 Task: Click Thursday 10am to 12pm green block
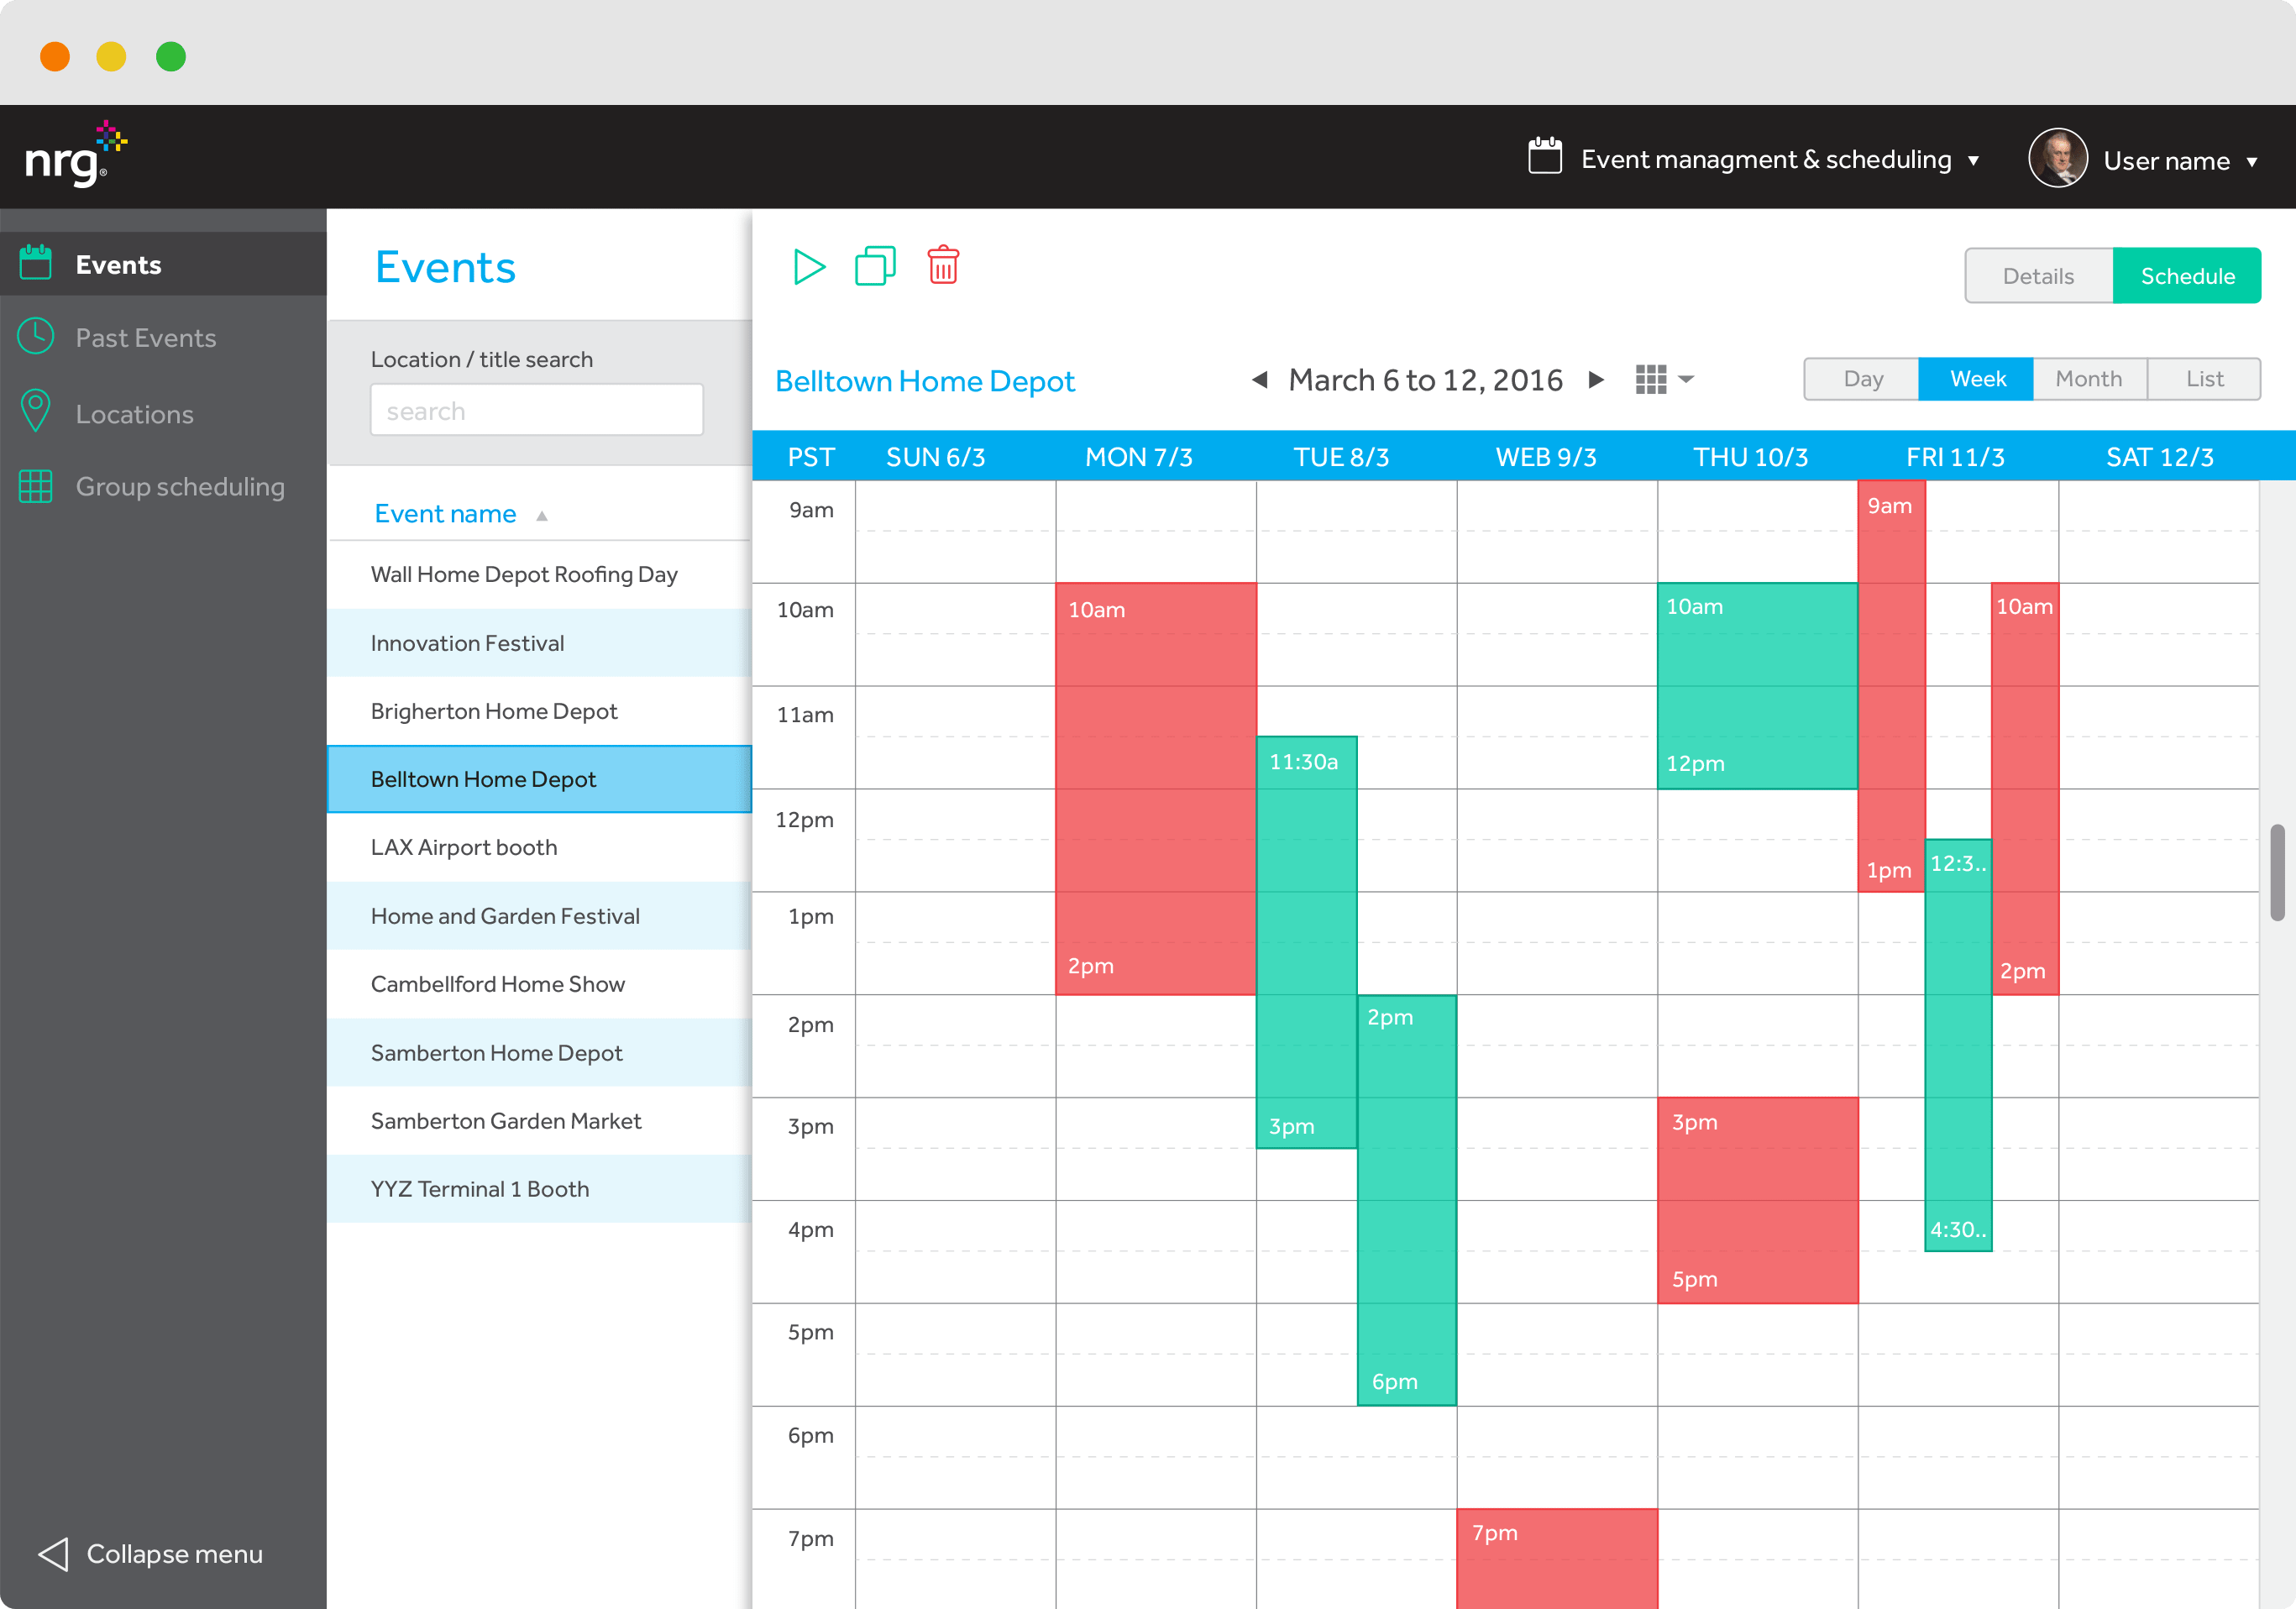click(x=1757, y=686)
